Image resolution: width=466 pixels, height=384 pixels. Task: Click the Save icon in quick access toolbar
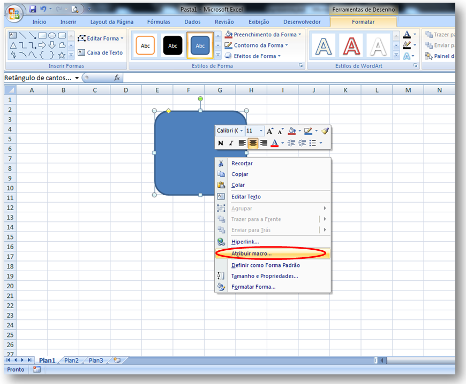[32, 9]
